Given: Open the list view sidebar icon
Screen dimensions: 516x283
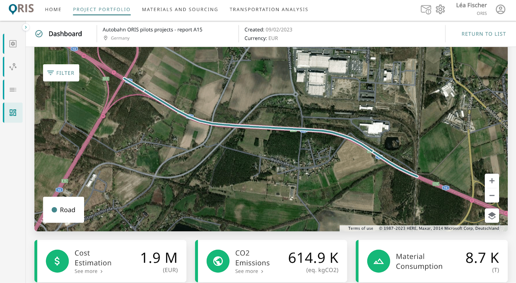Looking at the screenshot, I should click(13, 90).
